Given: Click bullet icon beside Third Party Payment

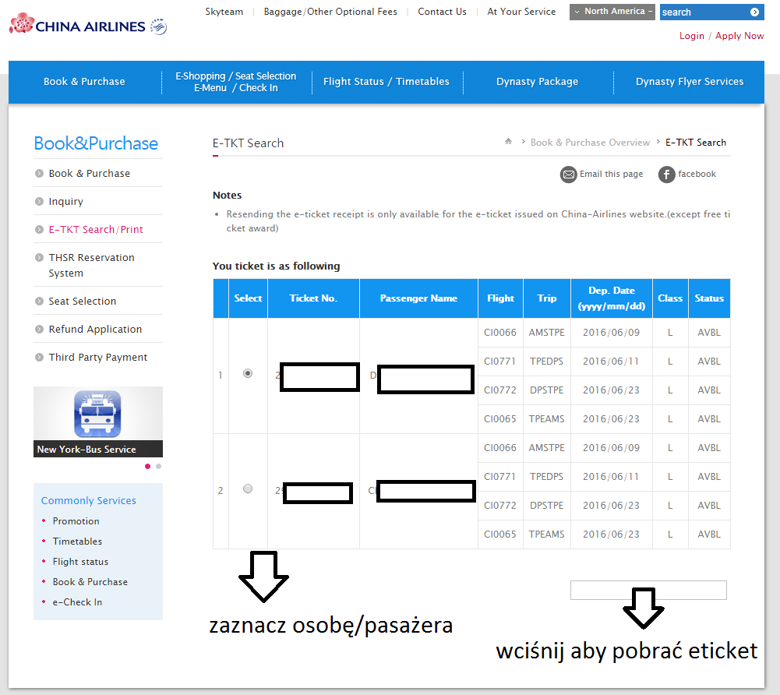Looking at the screenshot, I should pyautogui.click(x=39, y=357).
